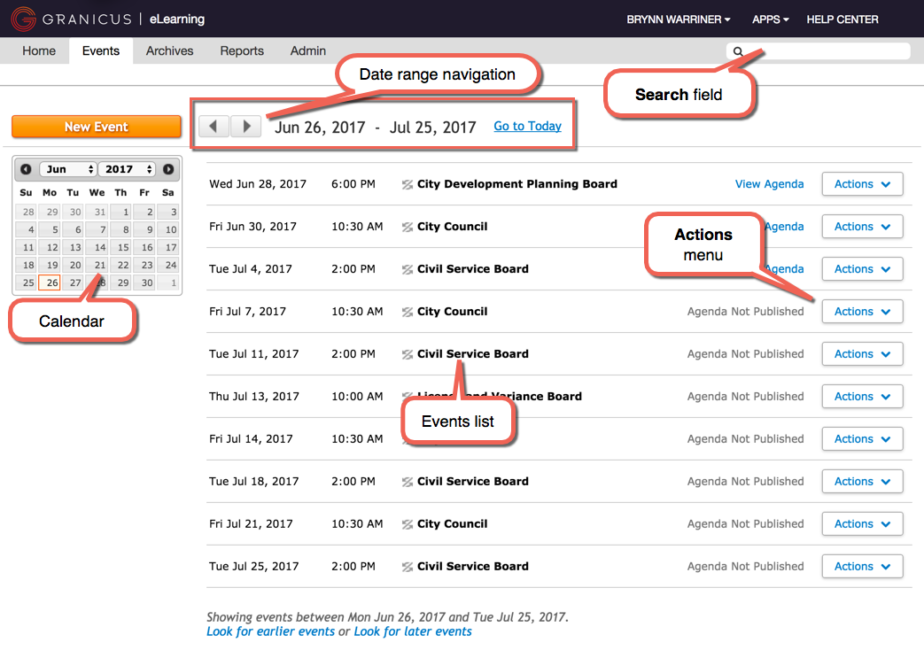This screenshot has width=924, height=650.
Task: Click the New Event button
Action: [x=97, y=127]
